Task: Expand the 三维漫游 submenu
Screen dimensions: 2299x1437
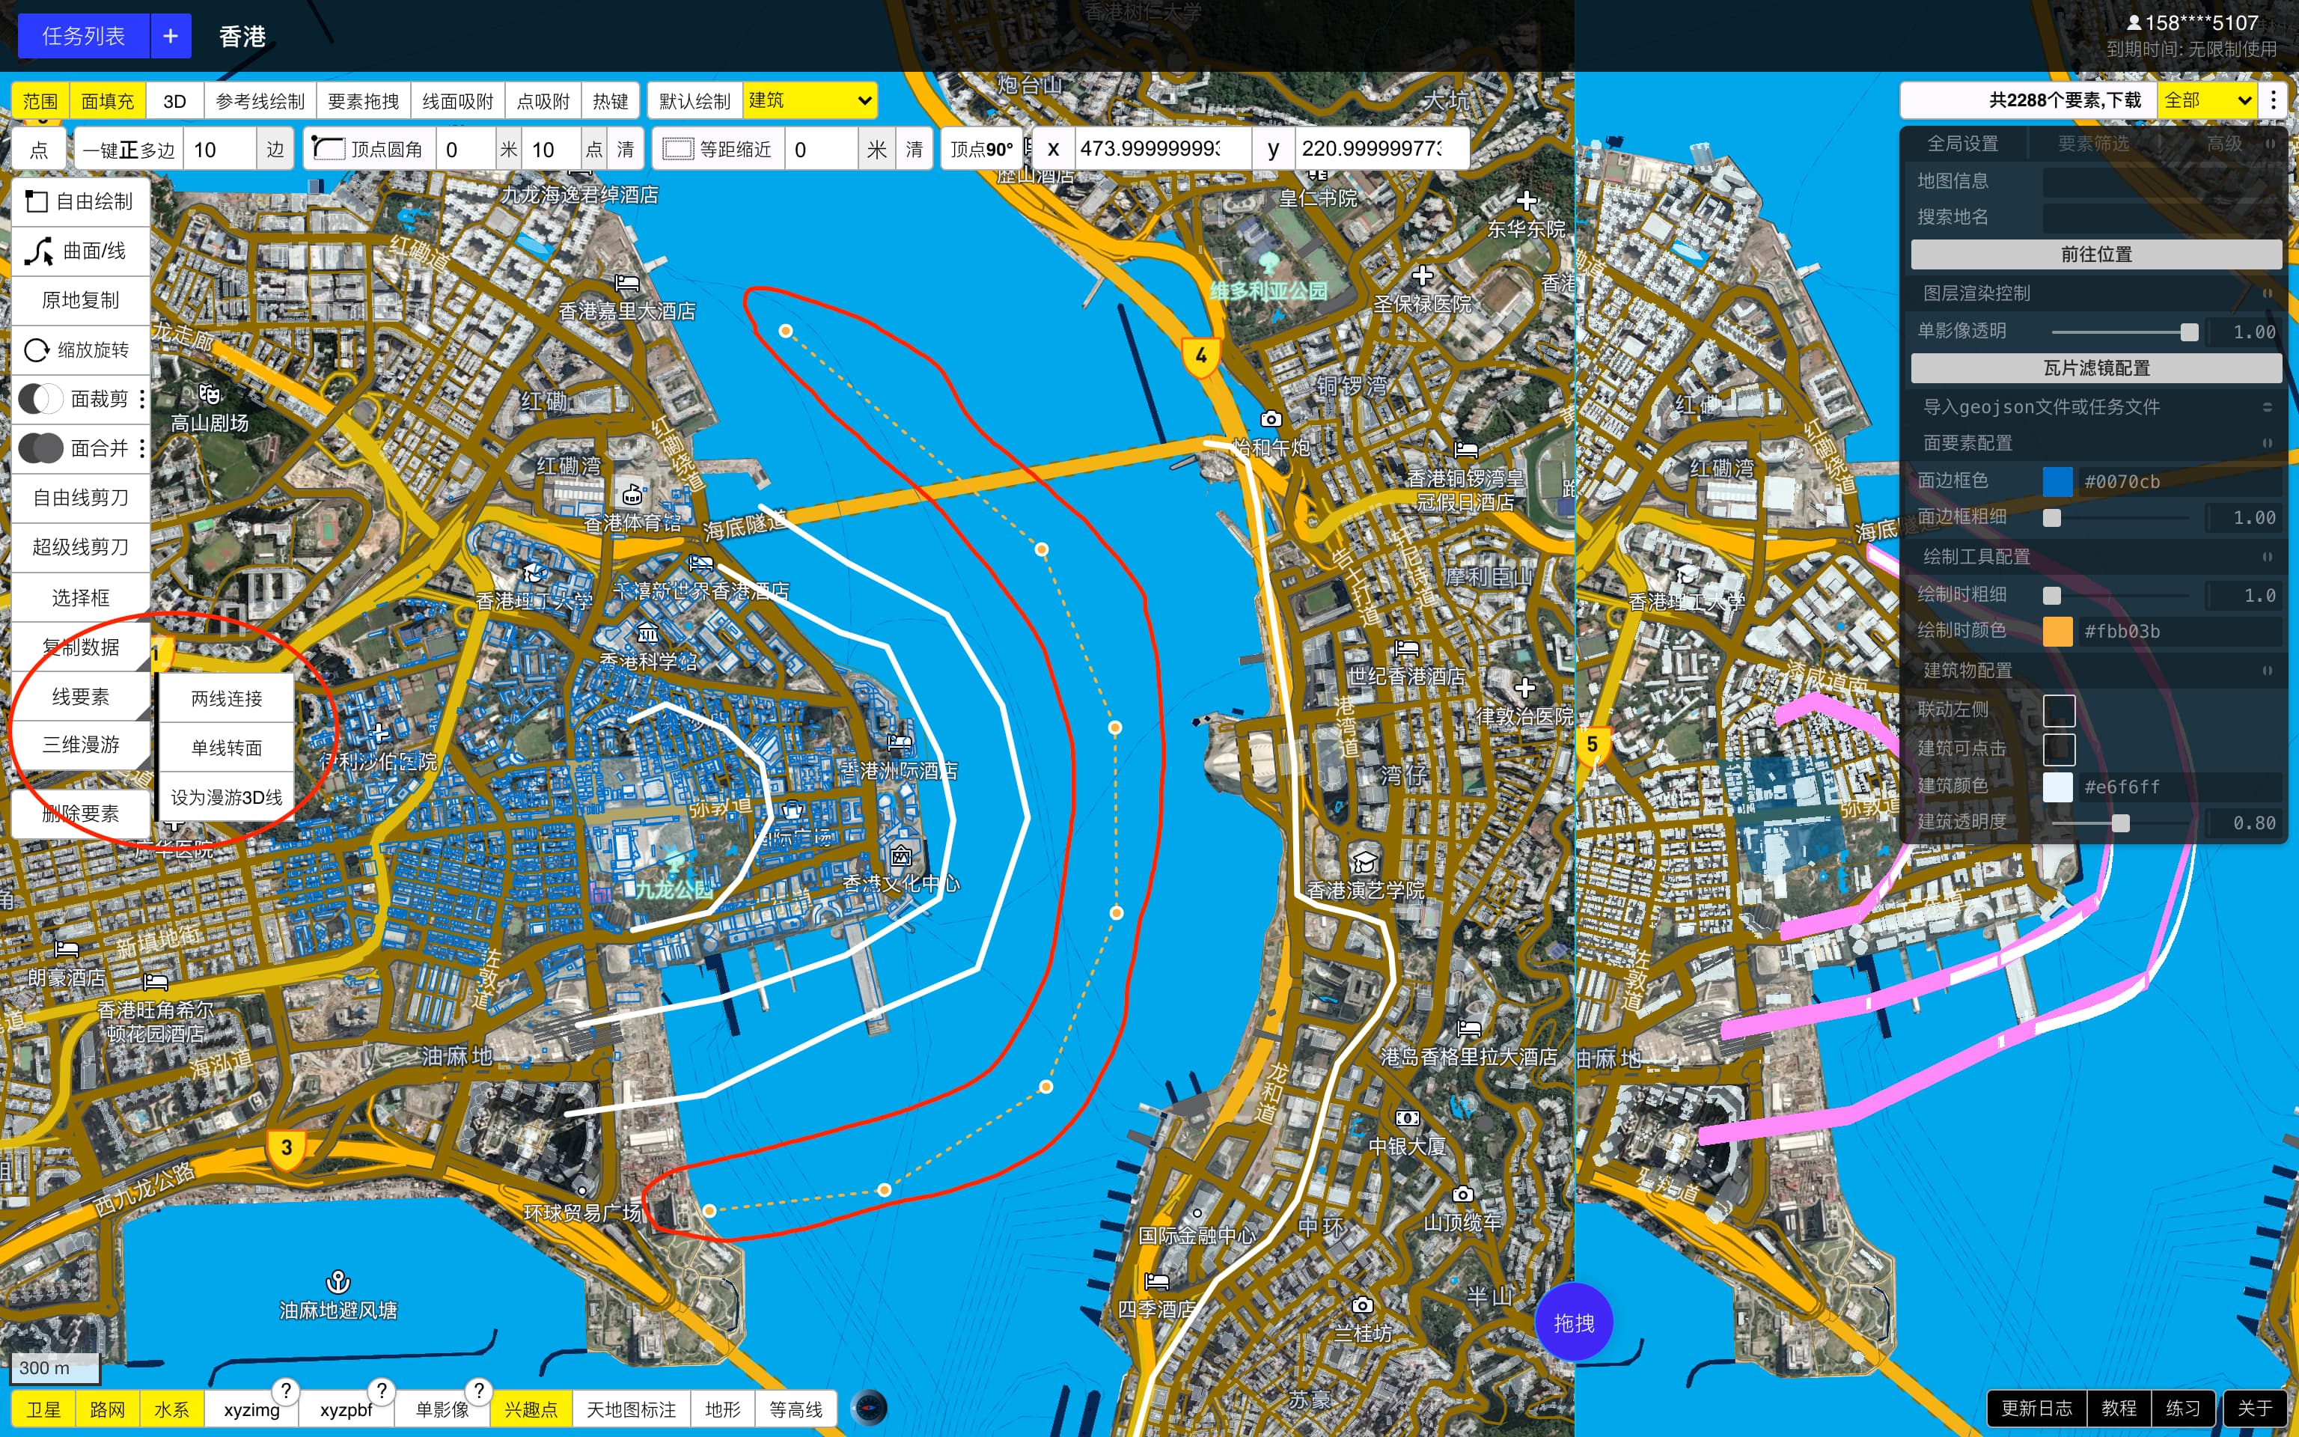Action: pos(81,745)
